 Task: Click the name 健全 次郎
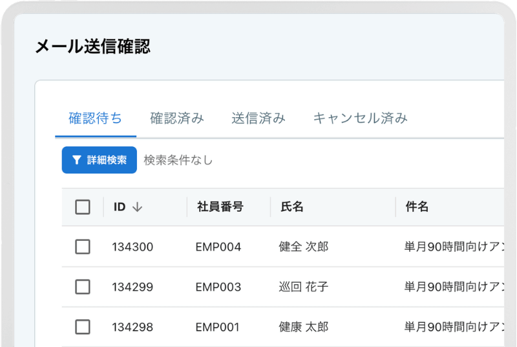pyautogui.click(x=304, y=247)
